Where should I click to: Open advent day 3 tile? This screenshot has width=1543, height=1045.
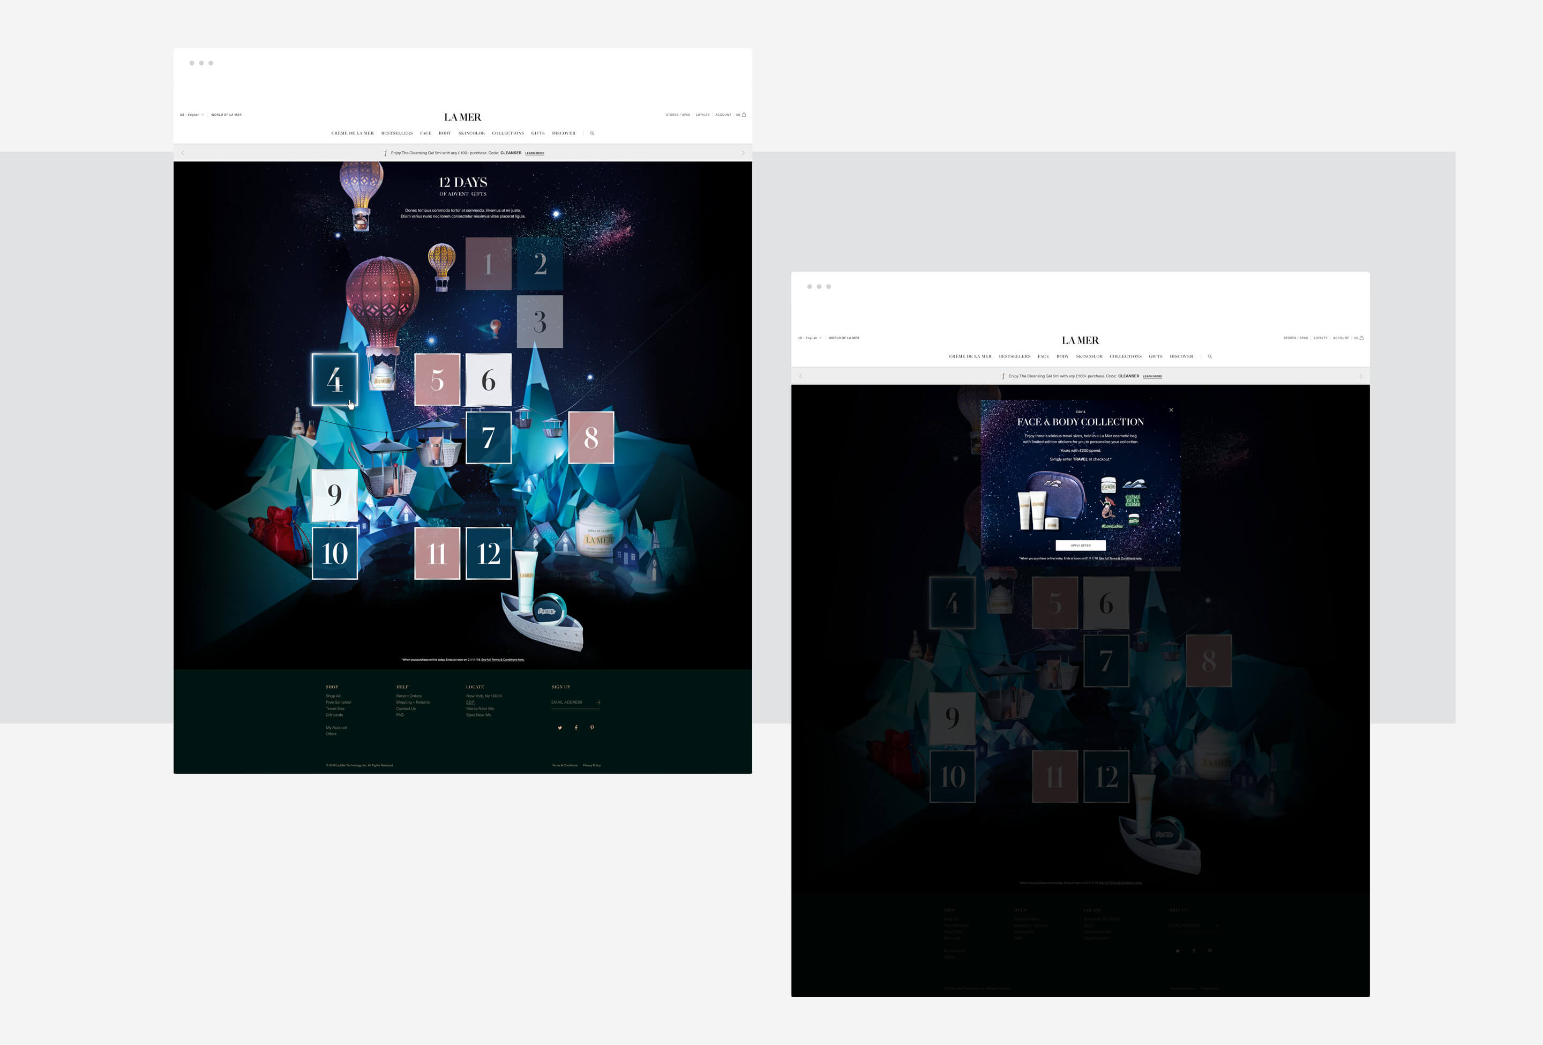(540, 322)
